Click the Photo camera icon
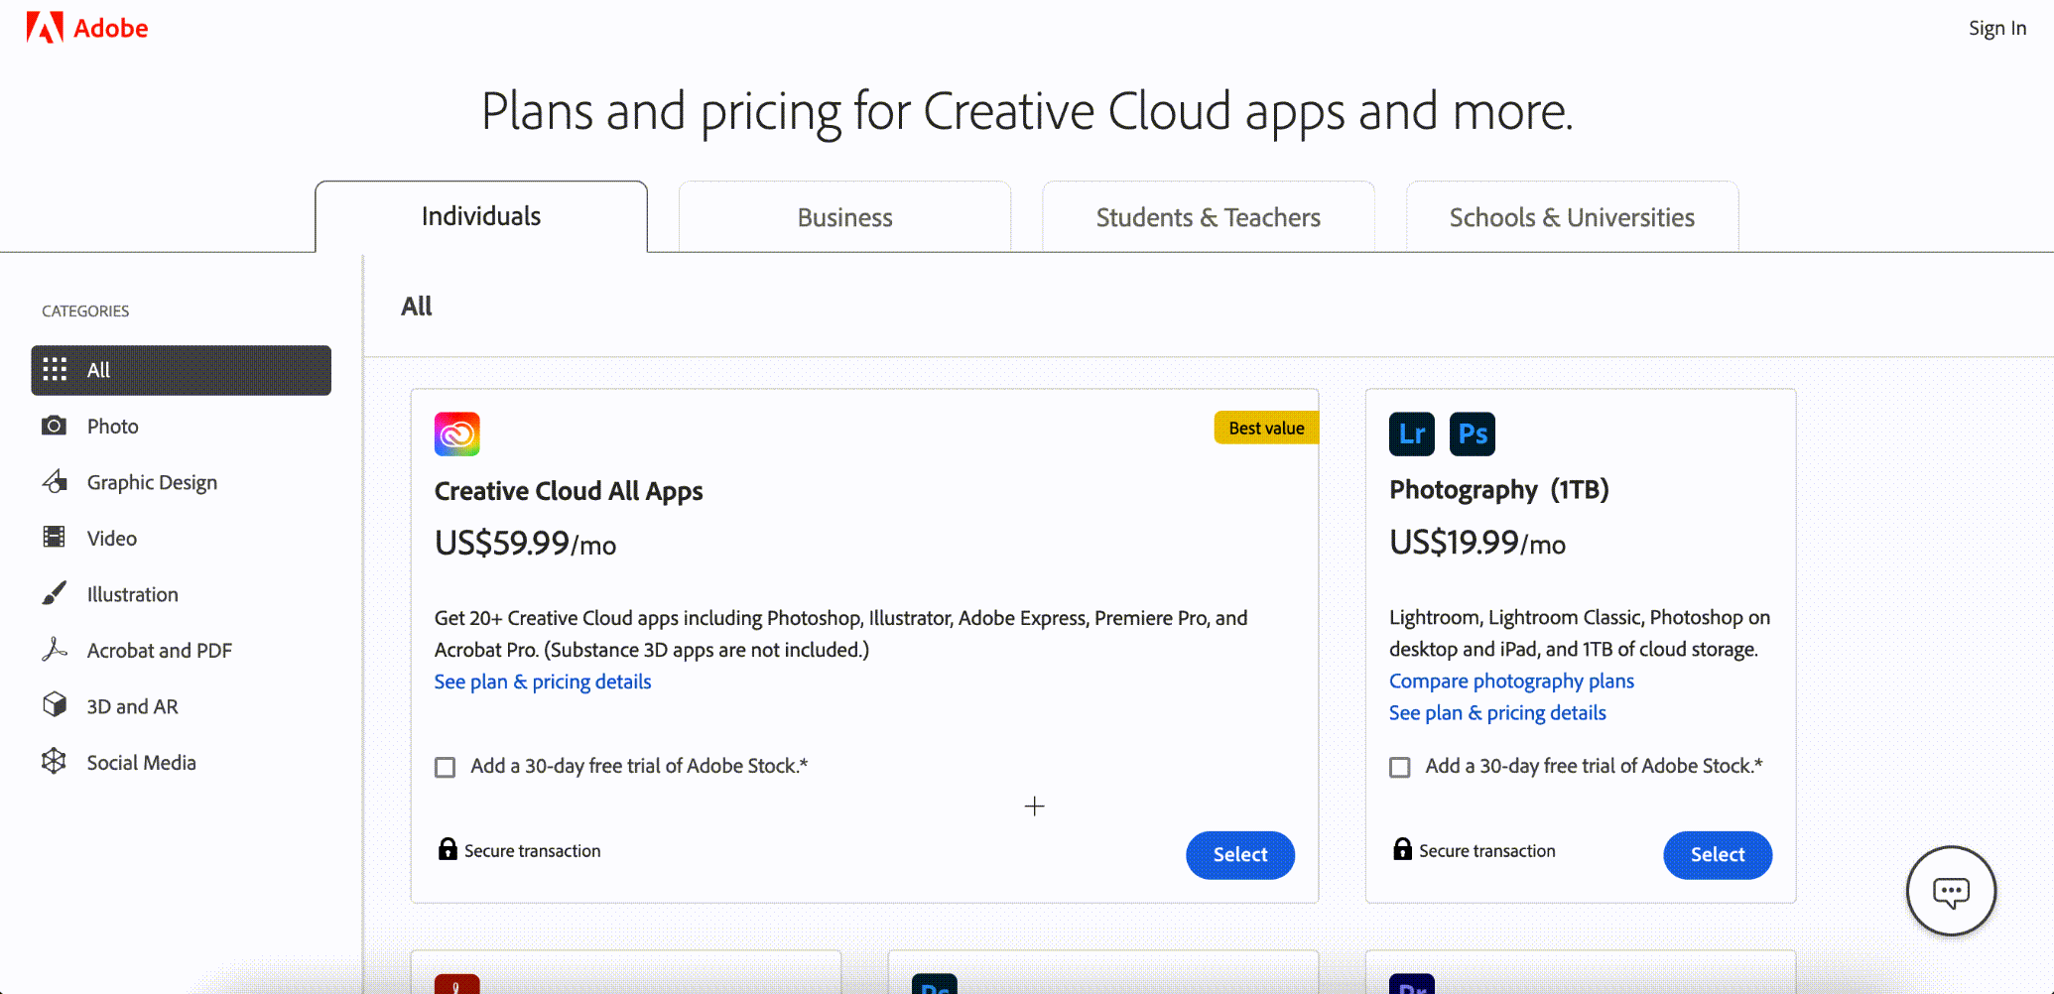2054x994 pixels. 54,426
